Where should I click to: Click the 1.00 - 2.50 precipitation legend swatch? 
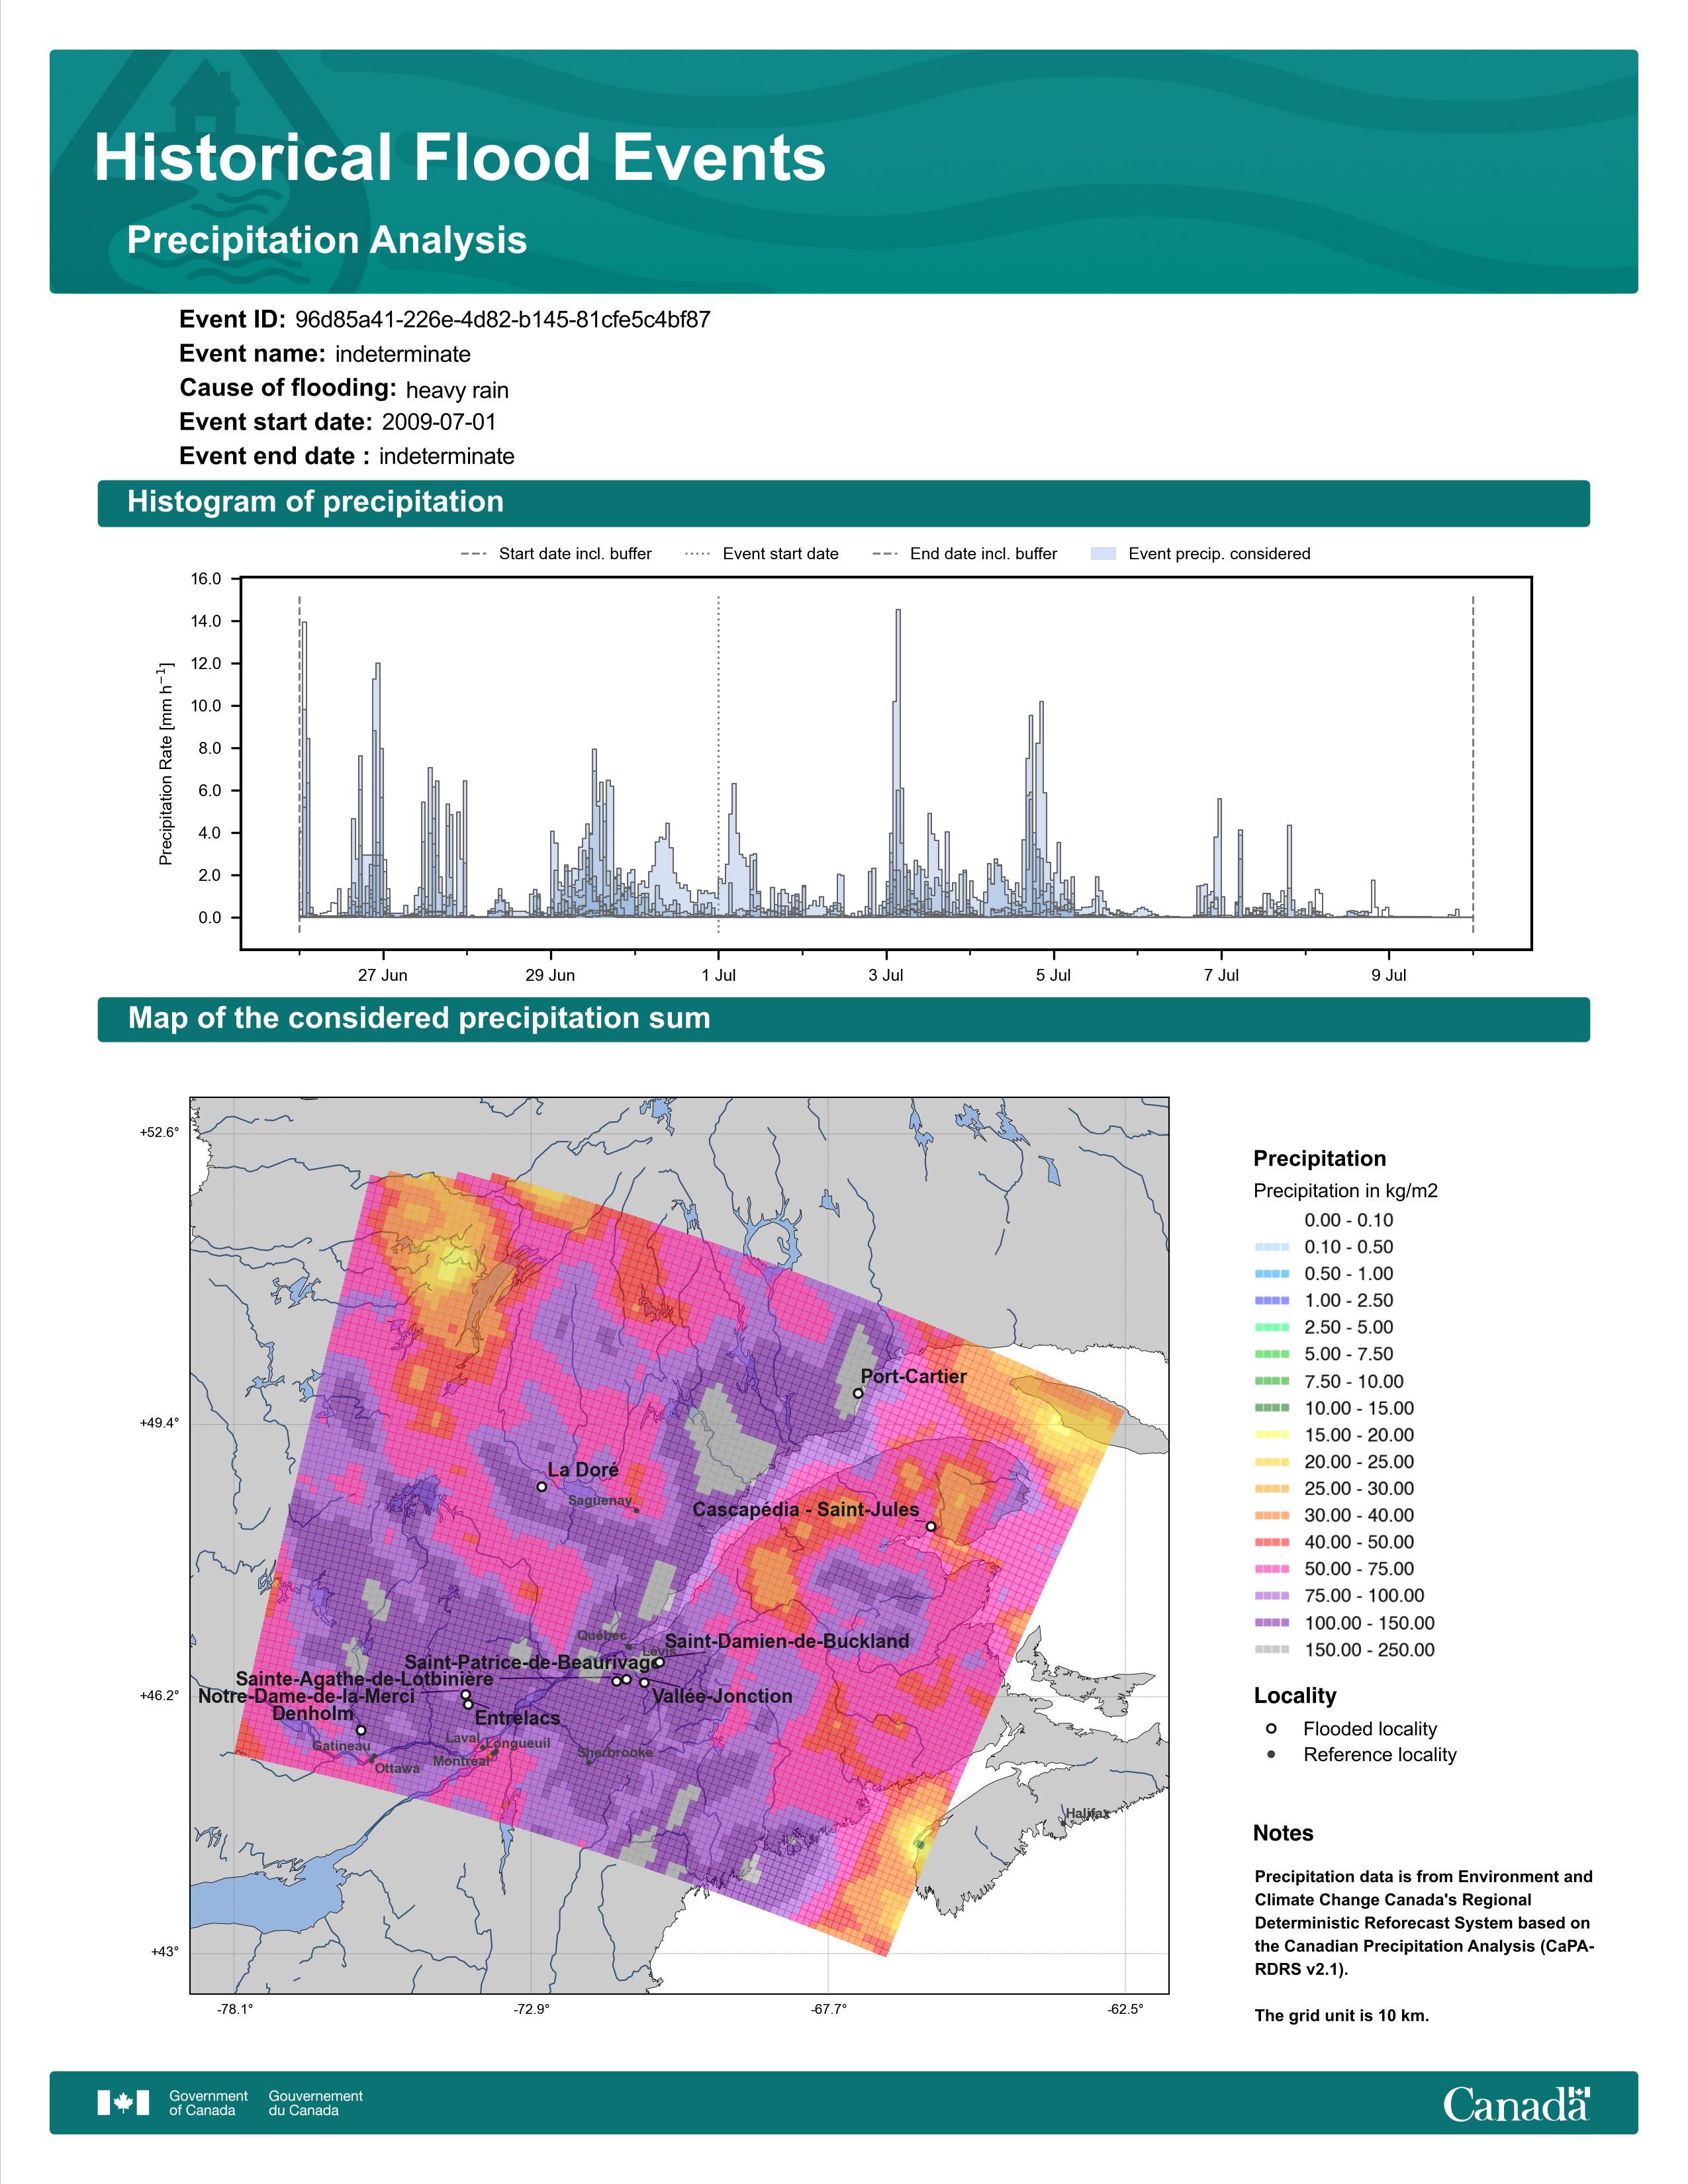1271,1301
